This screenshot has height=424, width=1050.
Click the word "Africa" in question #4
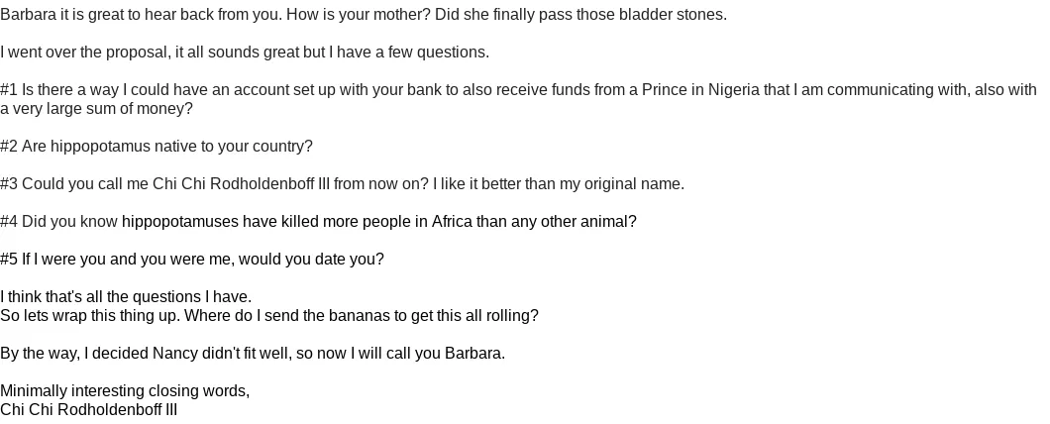452,221
